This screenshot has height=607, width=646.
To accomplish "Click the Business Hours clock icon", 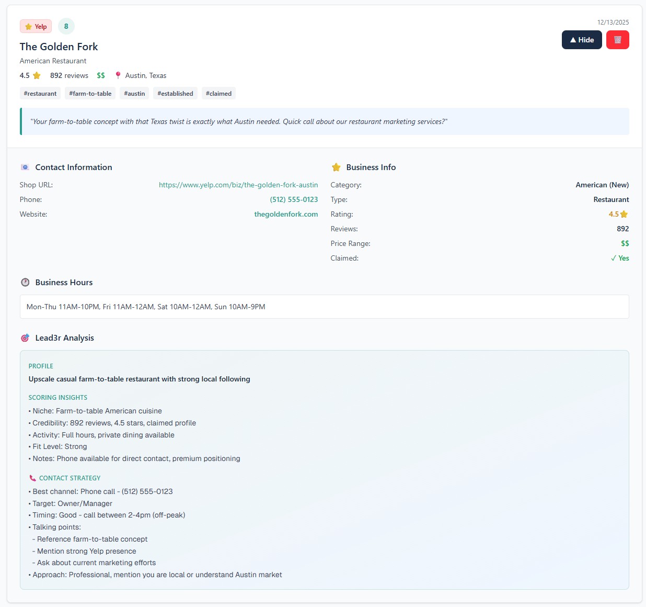I will point(25,283).
